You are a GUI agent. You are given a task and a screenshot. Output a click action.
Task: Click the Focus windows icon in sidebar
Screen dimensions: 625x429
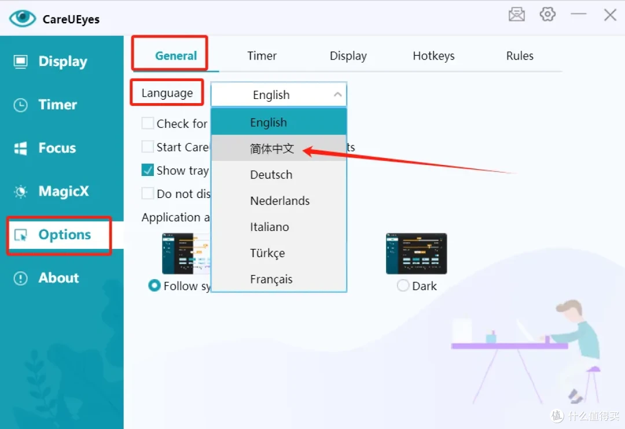[x=21, y=148]
